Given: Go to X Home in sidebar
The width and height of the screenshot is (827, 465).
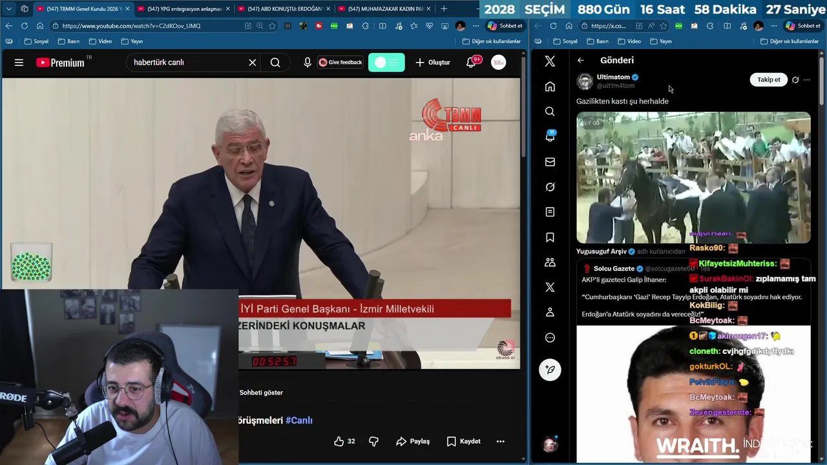Looking at the screenshot, I should tap(550, 87).
